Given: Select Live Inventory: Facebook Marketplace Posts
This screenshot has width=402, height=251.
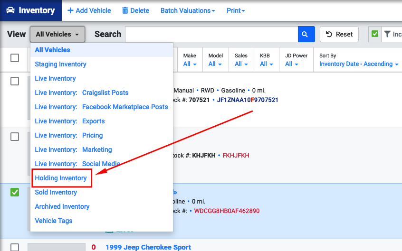Looking at the screenshot, I should (101, 107).
